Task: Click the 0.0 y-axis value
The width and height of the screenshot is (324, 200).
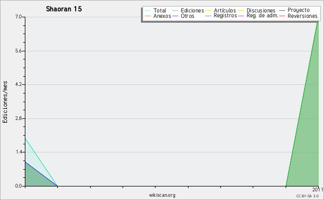Action: click(18, 186)
